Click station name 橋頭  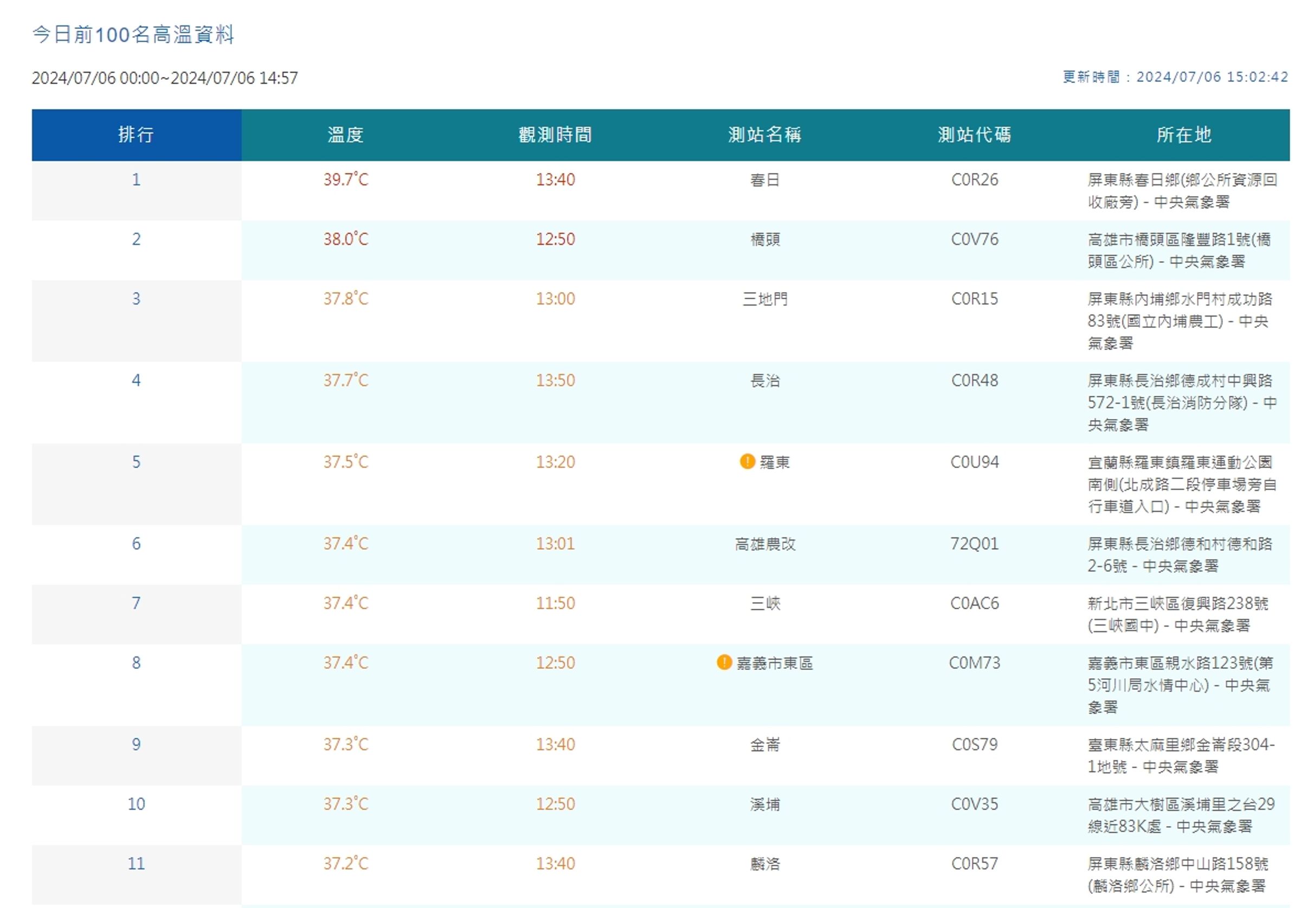[765, 240]
